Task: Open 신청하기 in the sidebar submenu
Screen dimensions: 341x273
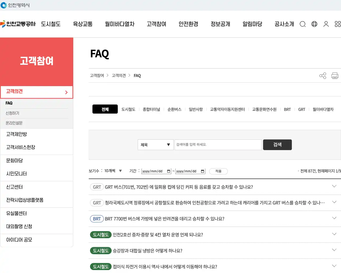Action: pos(13,113)
